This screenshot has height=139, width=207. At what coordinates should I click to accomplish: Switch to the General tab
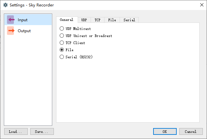point(67,20)
